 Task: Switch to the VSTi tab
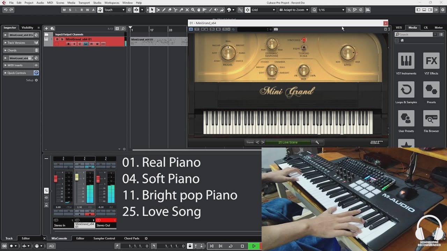[399, 28]
